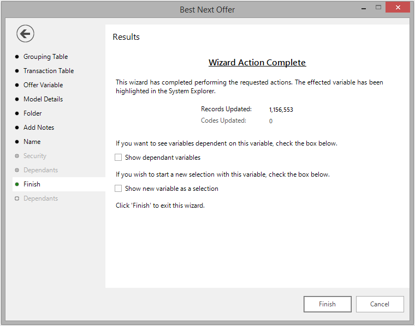
Task: Open the Grouping Table step
Action: 45,57
